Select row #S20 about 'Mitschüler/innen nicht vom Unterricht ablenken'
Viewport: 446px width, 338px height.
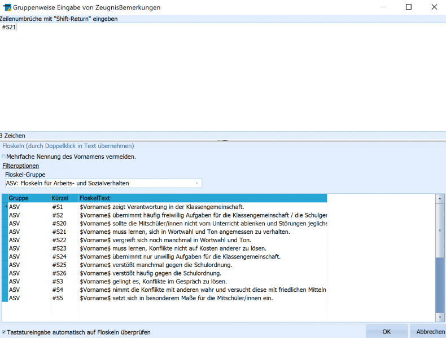point(164,223)
